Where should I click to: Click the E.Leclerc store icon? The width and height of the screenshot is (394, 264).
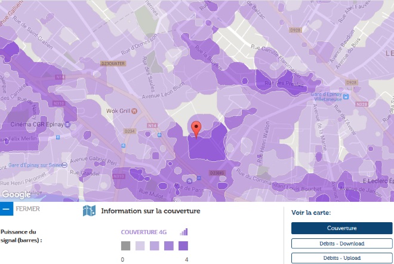pyautogui.click(x=390, y=180)
